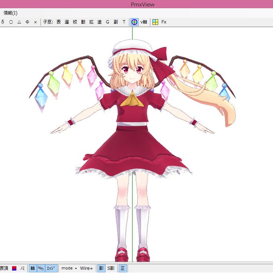Screen dimensions: 273x273
Task: Toggle the エッジ edge display button
Action: [51, 268]
